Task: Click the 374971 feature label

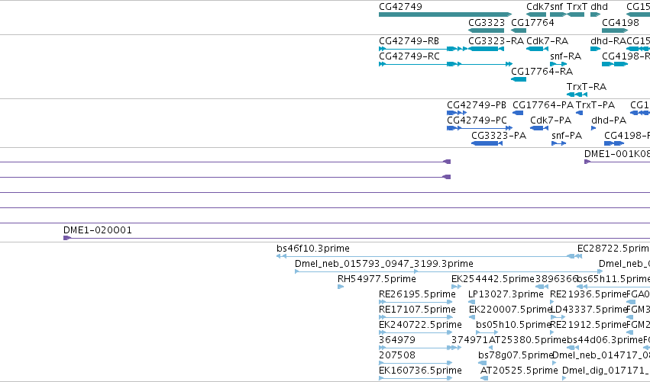Action: point(470,340)
